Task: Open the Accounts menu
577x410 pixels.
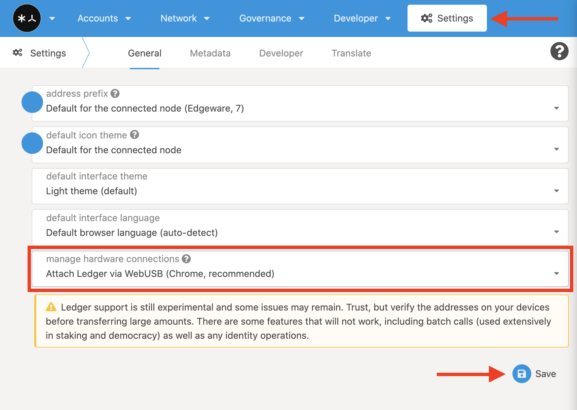Action: coord(104,18)
